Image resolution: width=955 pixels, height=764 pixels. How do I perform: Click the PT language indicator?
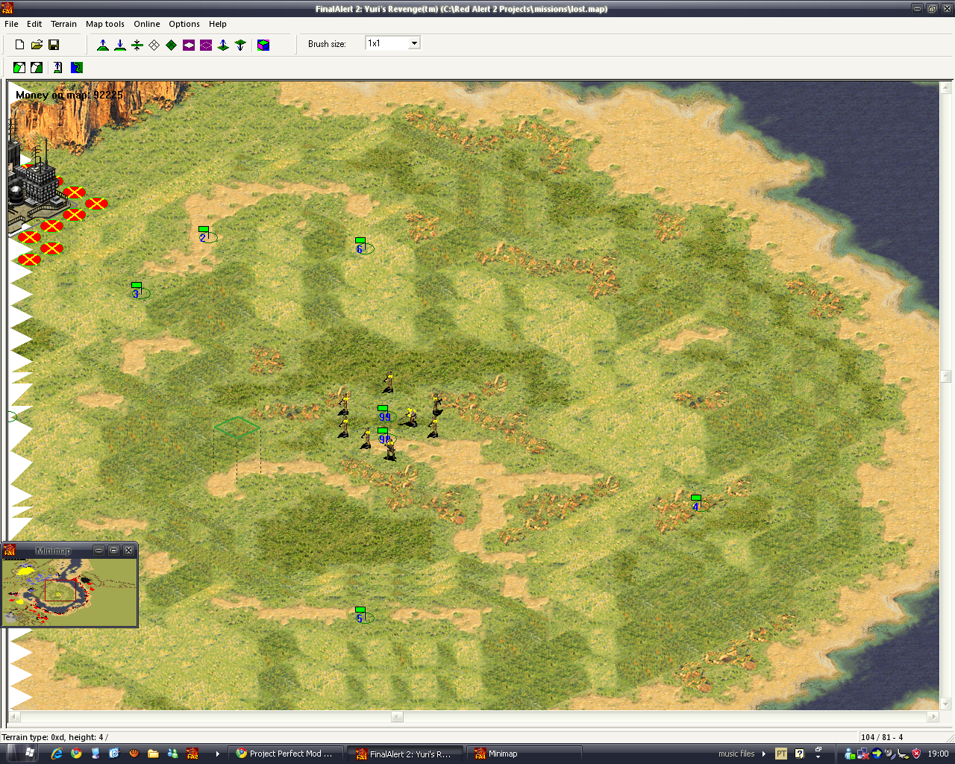pos(781,754)
